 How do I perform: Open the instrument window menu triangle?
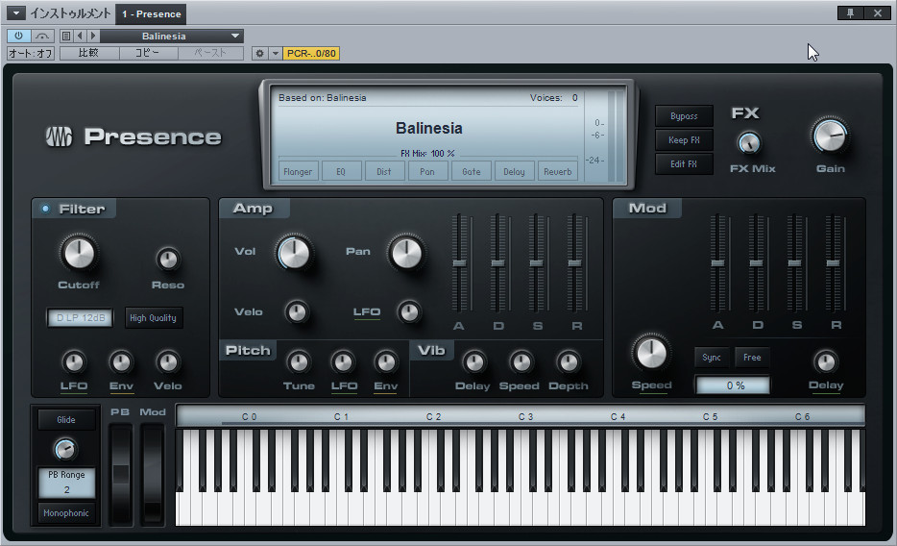pyautogui.click(x=16, y=13)
